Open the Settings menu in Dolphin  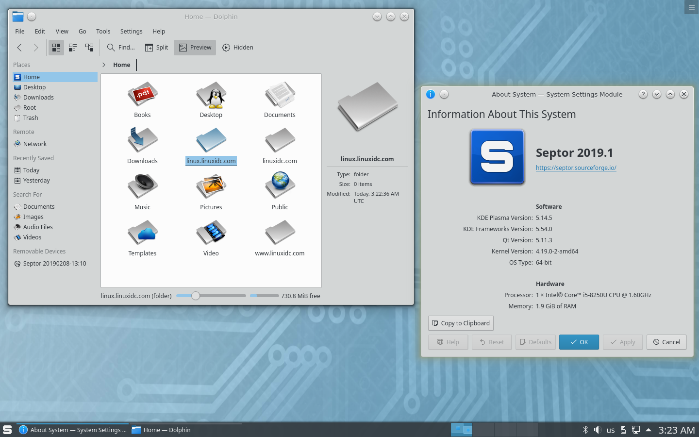pyautogui.click(x=132, y=32)
